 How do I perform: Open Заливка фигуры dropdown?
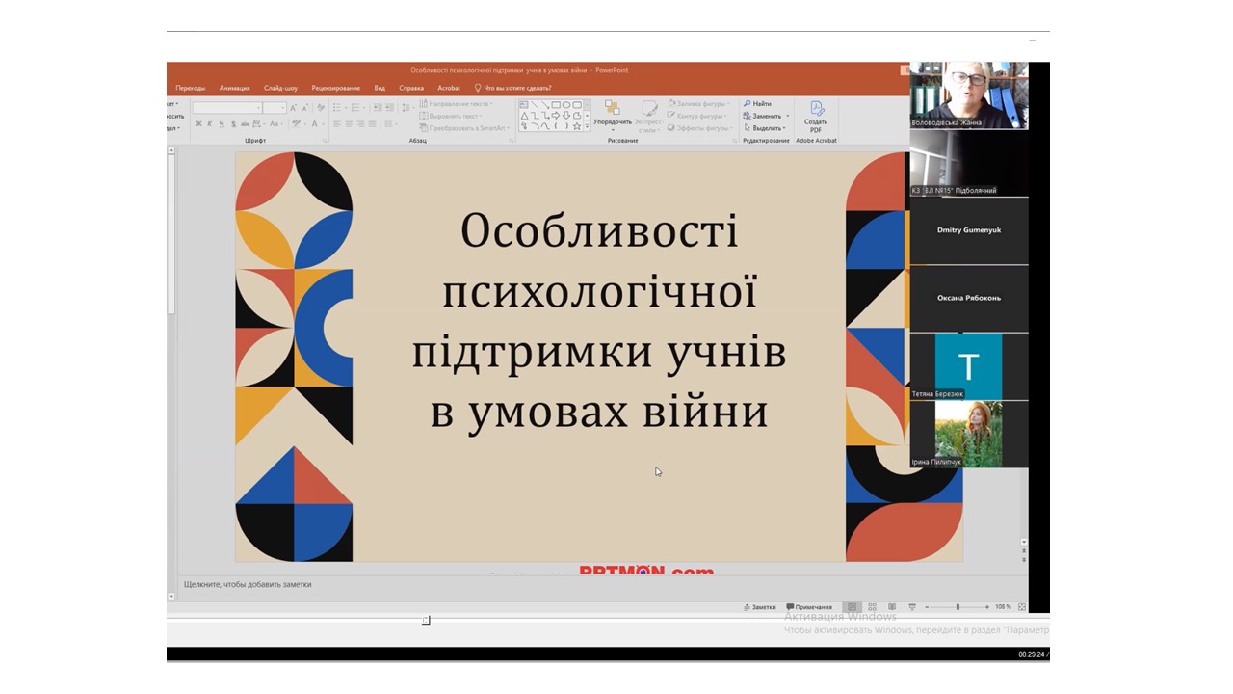click(x=700, y=104)
